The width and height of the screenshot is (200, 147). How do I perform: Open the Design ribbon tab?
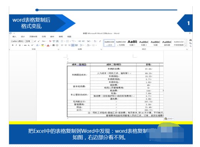point(23,36)
